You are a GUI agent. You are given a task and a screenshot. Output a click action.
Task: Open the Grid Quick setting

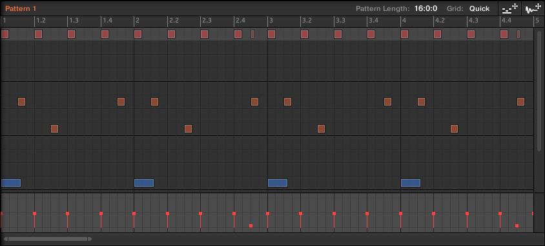[x=479, y=8]
